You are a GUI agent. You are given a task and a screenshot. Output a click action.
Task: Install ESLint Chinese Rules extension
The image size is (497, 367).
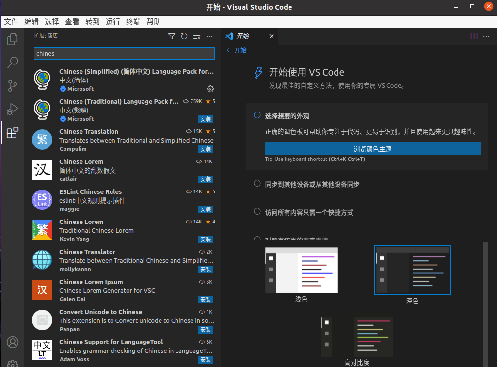coord(206,209)
